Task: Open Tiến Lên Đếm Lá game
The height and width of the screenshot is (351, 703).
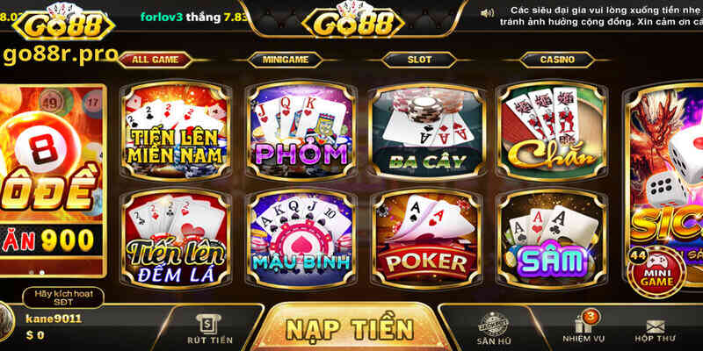Action: tap(176, 239)
